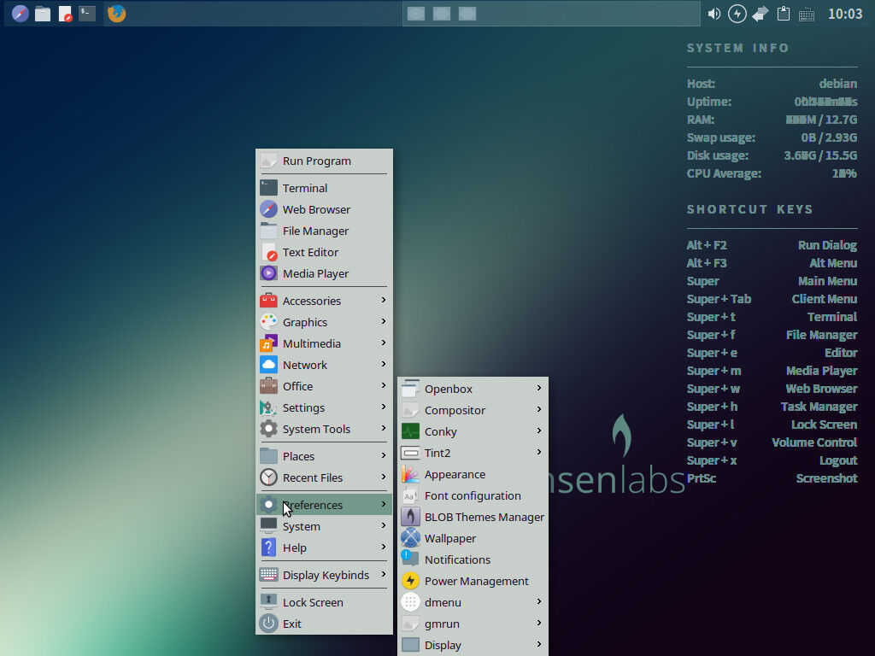Switch to the third workspace in the pager
This screenshot has height=656, width=875.
467,14
